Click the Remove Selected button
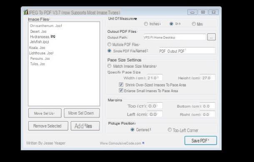The width and height of the screenshot is (254, 162). click(48, 126)
